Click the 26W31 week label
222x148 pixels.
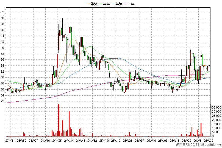(198, 141)
